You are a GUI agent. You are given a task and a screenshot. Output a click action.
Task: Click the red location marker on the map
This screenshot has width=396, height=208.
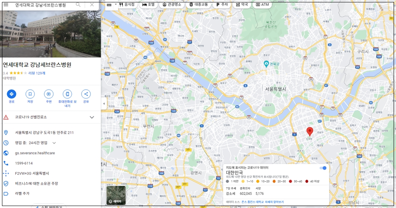point(310,131)
